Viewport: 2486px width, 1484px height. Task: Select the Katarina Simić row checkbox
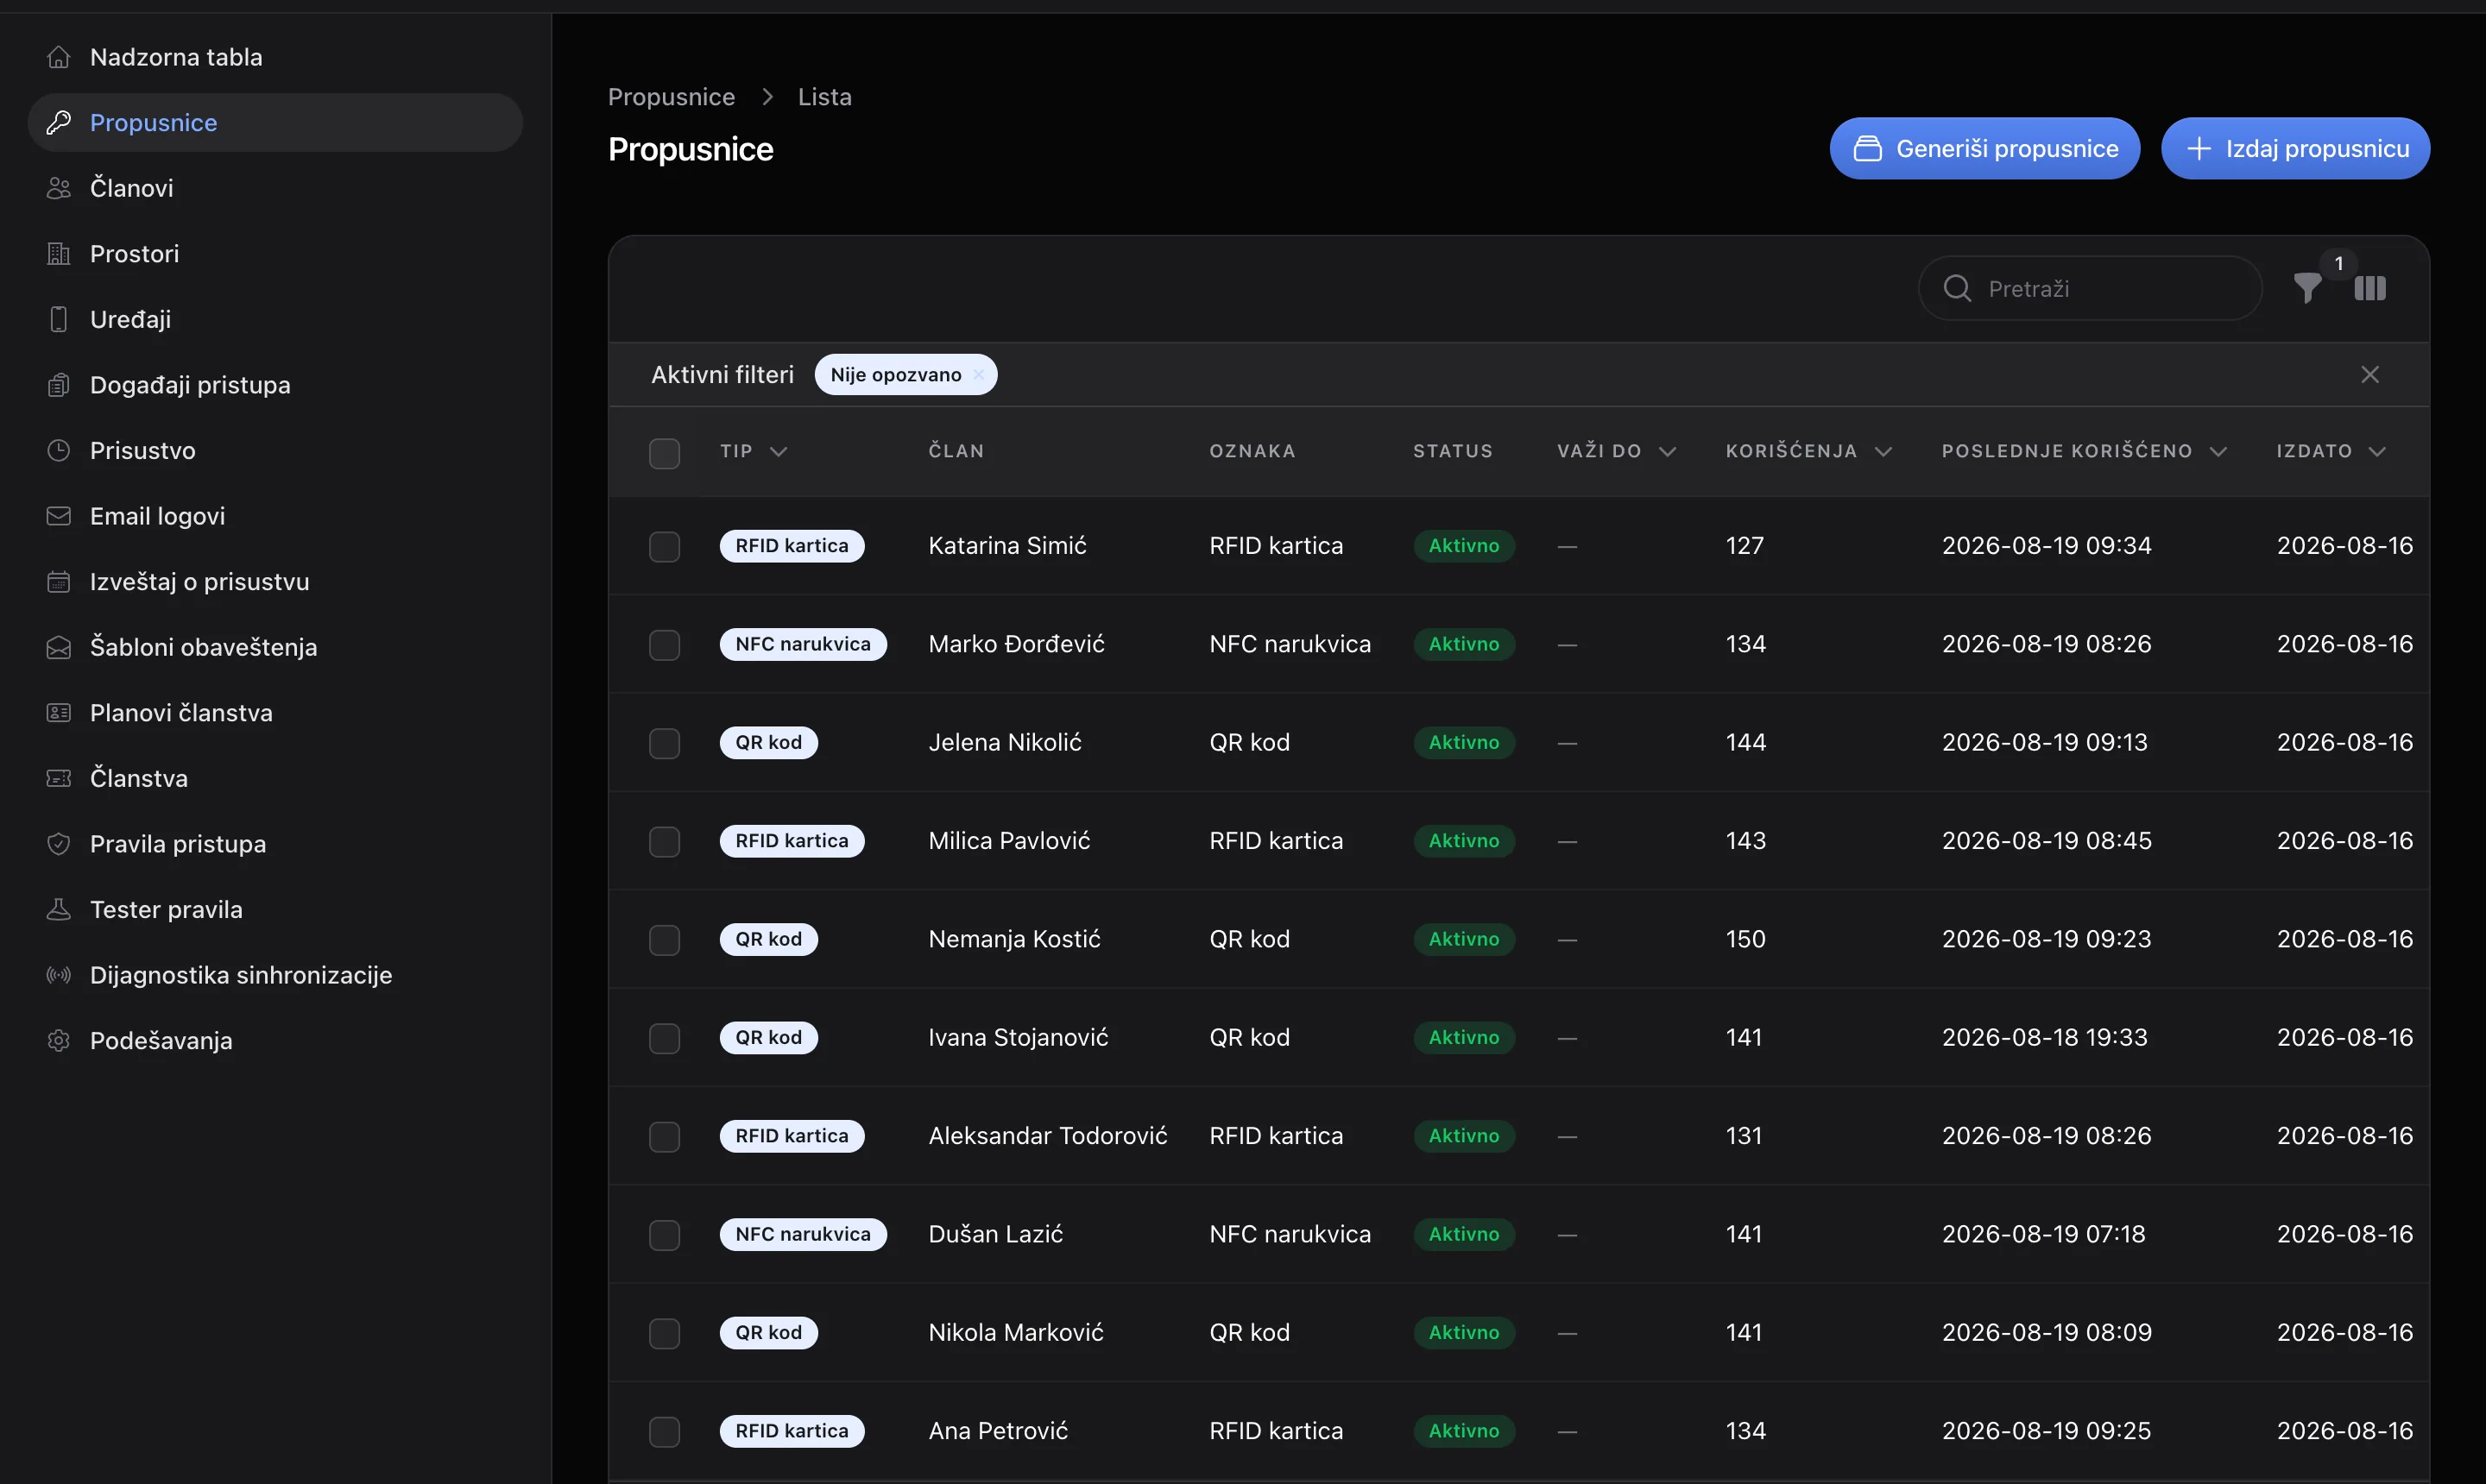coord(665,546)
